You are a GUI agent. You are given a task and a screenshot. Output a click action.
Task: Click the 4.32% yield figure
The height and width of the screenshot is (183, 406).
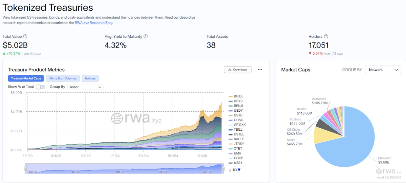[x=115, y=45]
